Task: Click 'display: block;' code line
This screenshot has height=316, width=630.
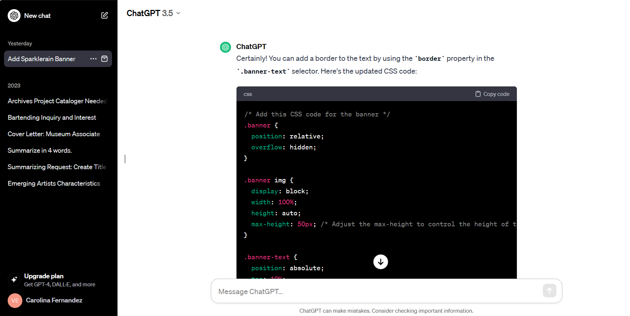Action: [280, 191]
